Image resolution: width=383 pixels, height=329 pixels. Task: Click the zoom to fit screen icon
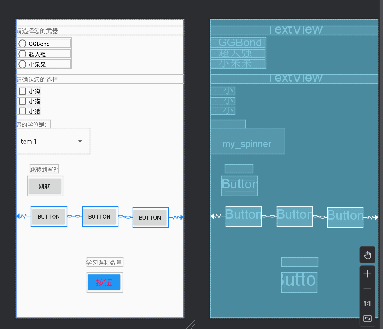click(368, 319)
